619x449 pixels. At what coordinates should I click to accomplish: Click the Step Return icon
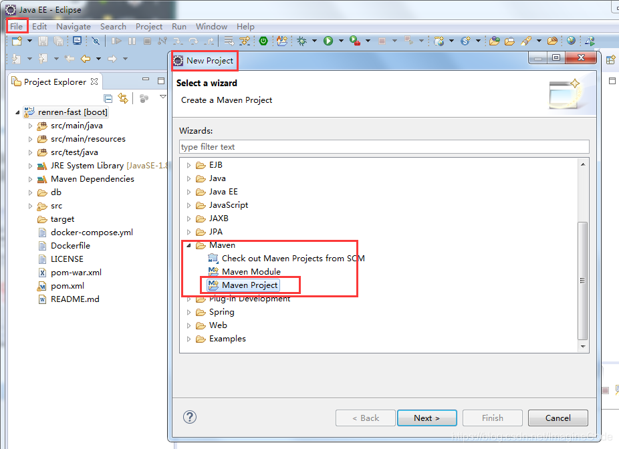tap(210, 41)
